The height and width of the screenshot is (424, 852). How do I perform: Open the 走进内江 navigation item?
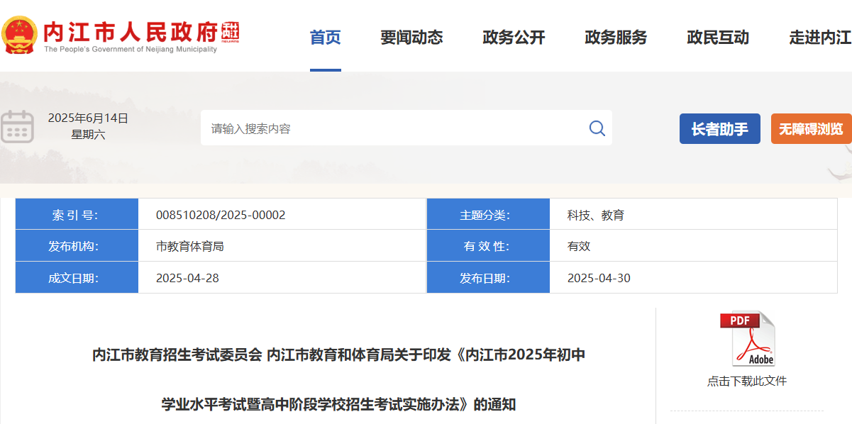[x=820, y=38]
